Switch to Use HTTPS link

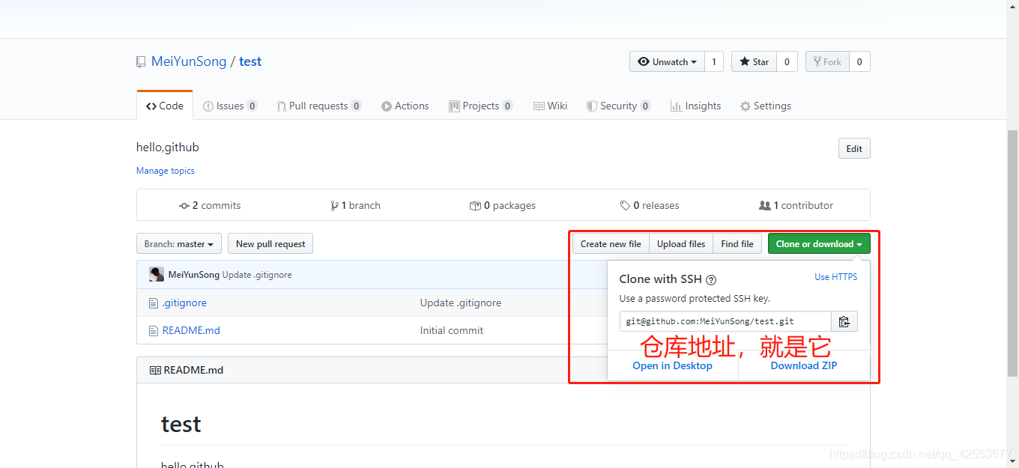click(x=836, y=277)
